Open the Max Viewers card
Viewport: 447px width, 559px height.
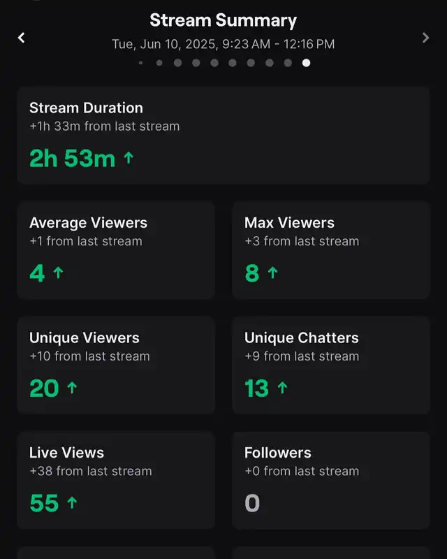(x=330, y=250)
